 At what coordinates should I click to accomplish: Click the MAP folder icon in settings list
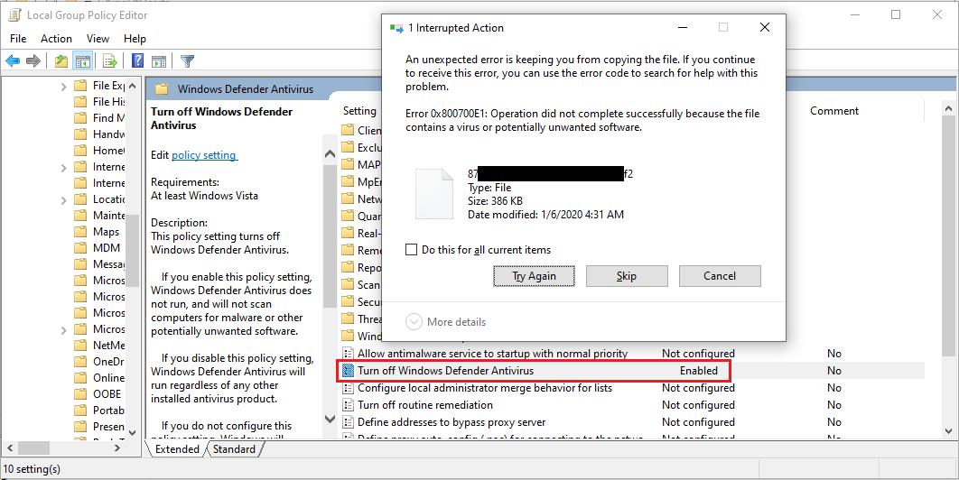click(x=348, y=164)
